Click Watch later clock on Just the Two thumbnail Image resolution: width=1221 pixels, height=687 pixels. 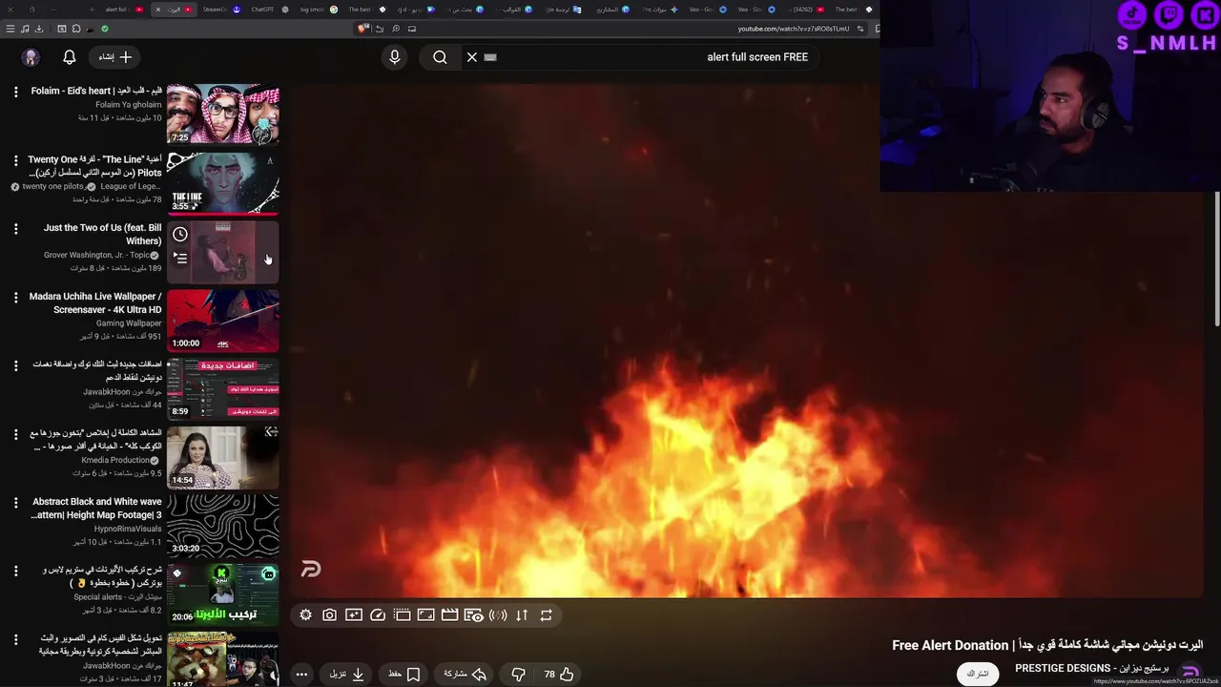180,235
